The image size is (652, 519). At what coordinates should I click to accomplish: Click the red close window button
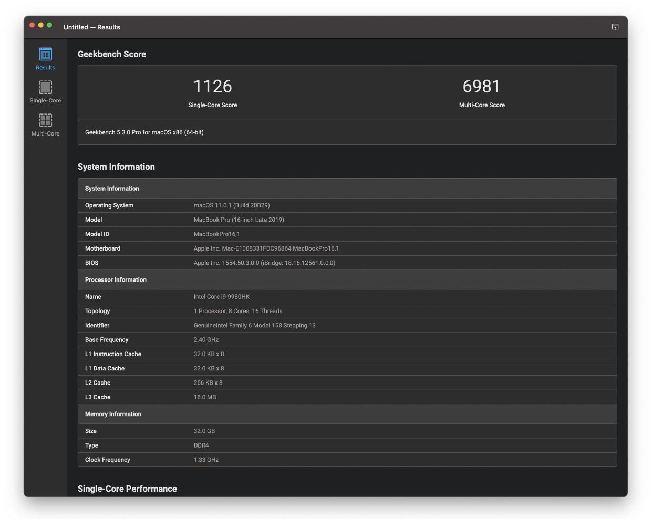tap(32, 25)
